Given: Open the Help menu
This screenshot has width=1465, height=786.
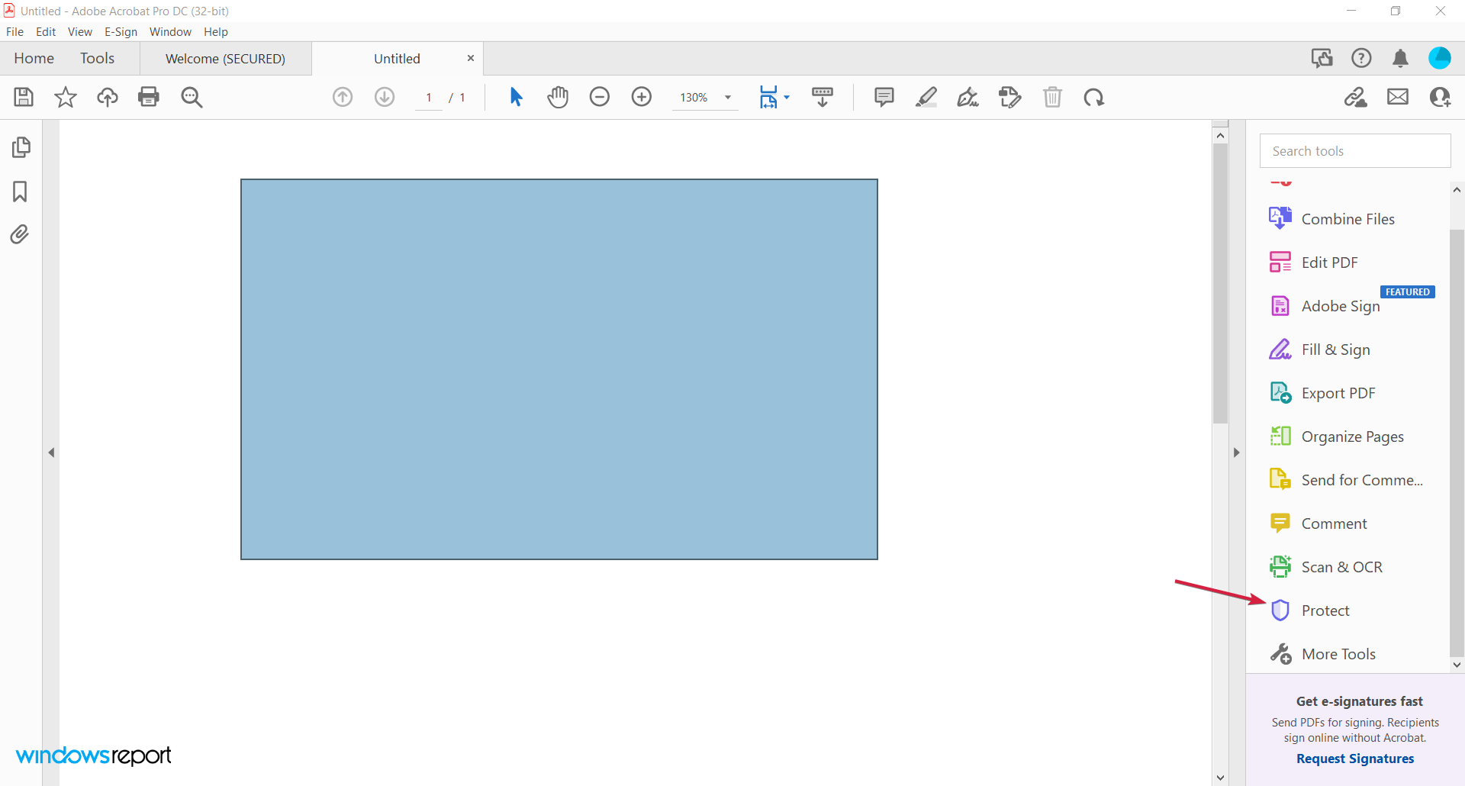Looking at the screenshot, I should [x=216, y=32].
